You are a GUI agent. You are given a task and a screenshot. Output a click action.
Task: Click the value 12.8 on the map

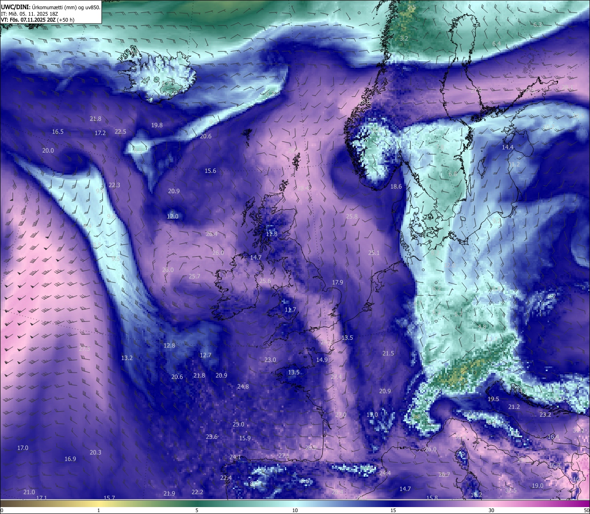(x=169, y=346)
